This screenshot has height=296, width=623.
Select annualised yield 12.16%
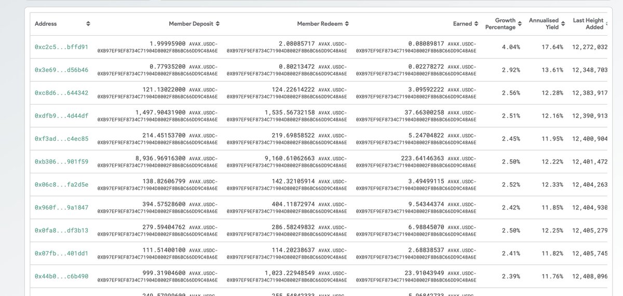coord(552,116)
